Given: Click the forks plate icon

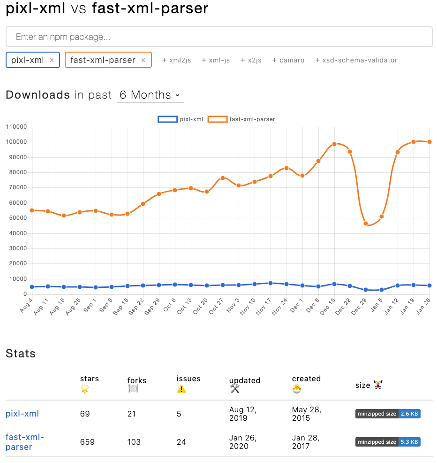Looking at the screenshot, I should coord(133,389).
